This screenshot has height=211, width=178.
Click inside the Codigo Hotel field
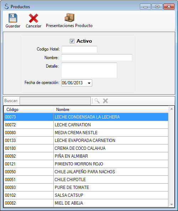coord(79,49)
